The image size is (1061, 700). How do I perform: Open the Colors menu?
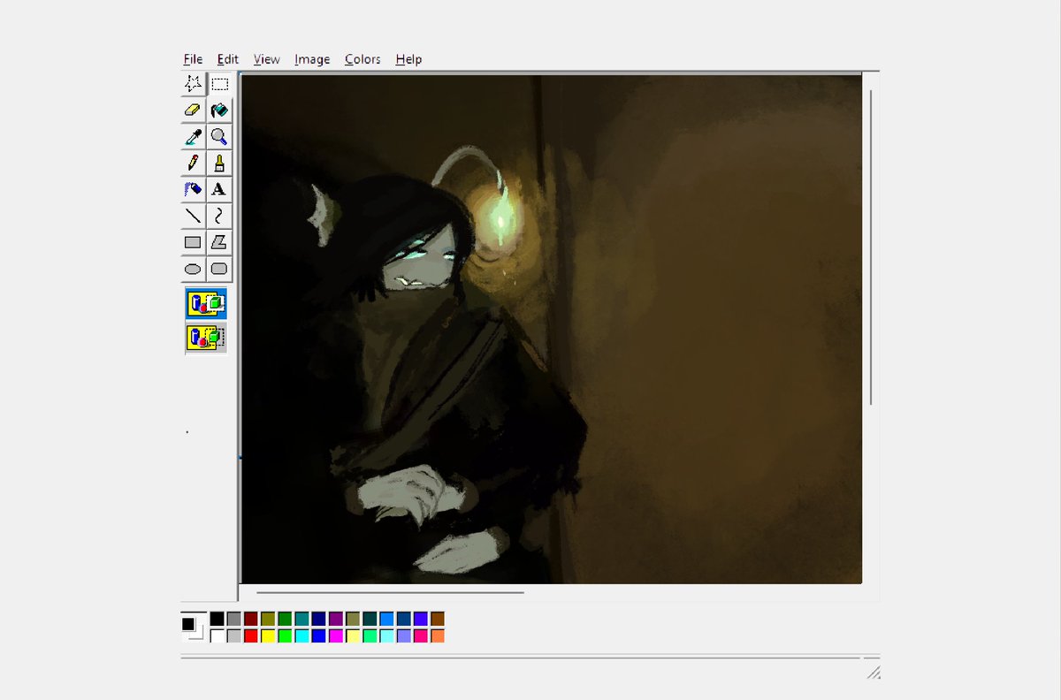pyautogui.click(x=363, y=59)
